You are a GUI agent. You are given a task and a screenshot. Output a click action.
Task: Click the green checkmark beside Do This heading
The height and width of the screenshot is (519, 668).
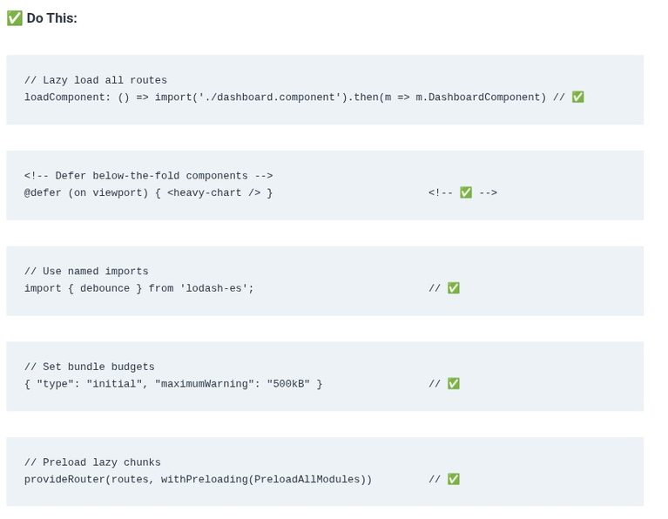tap(15, 18)
